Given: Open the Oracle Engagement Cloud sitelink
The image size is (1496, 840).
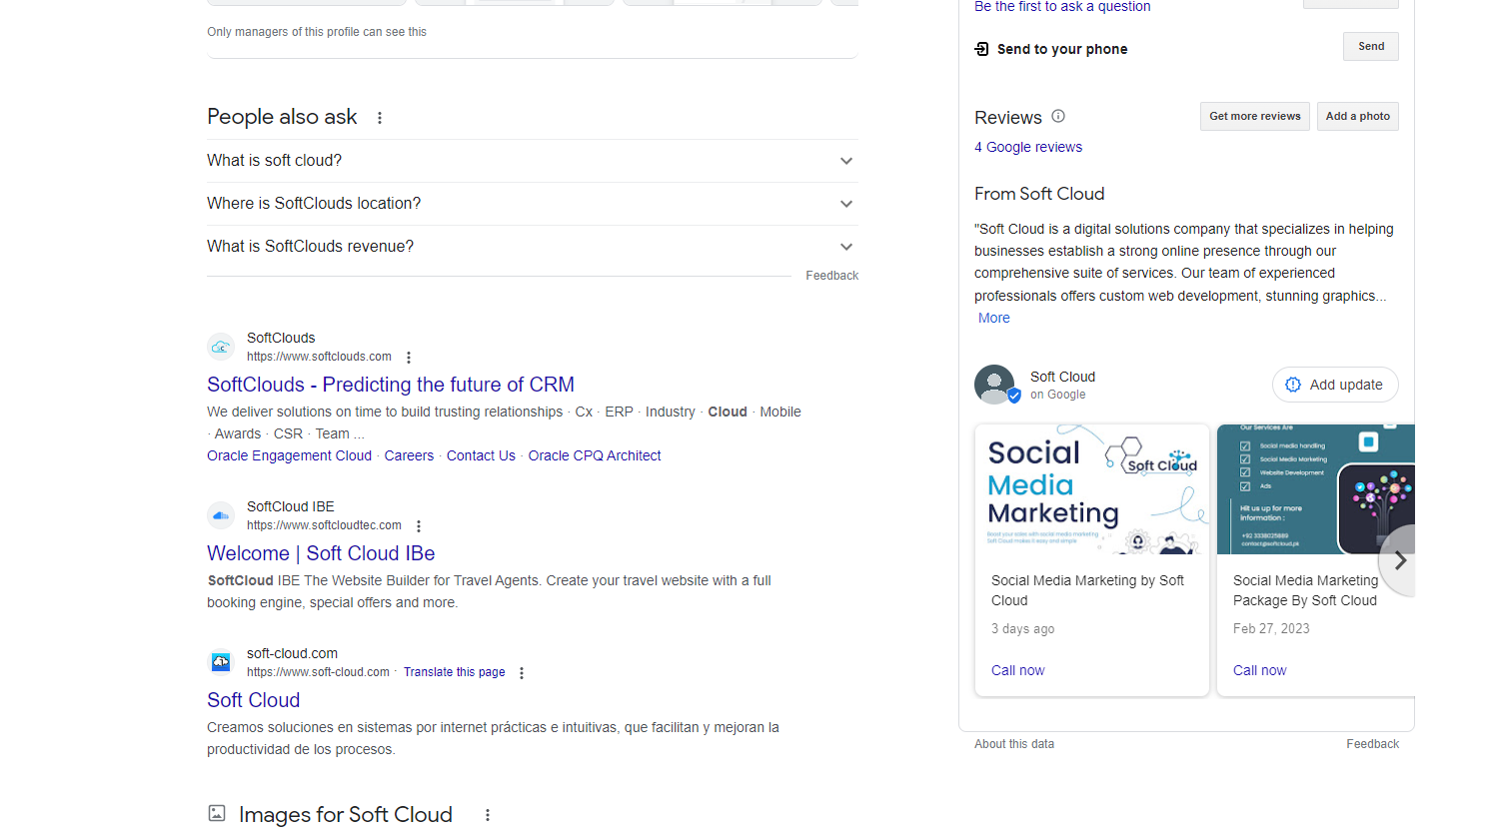Looking at the screenshot, I should click(x=289, y=455).
